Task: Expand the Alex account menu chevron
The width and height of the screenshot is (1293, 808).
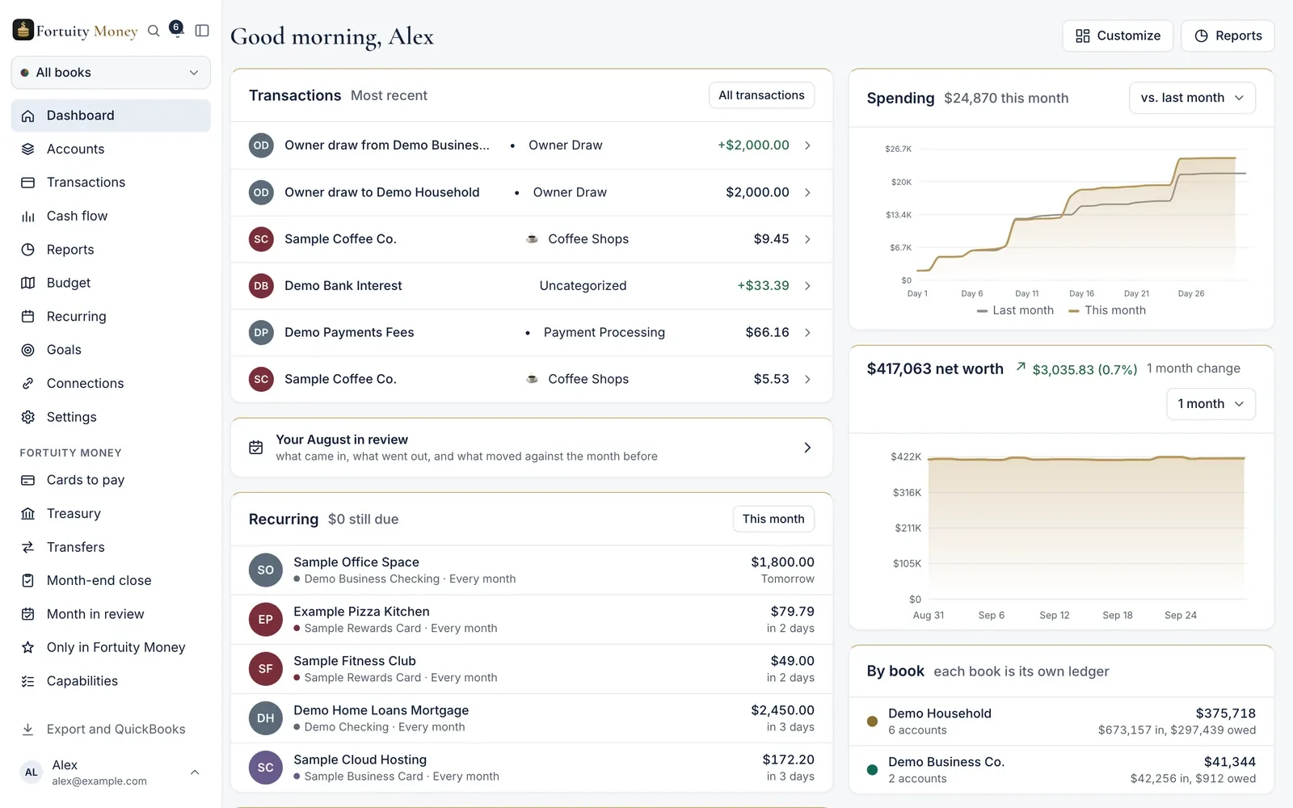Action: [195, 772]
